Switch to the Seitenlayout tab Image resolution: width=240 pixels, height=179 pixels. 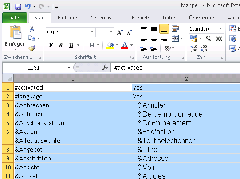[105, 18]
